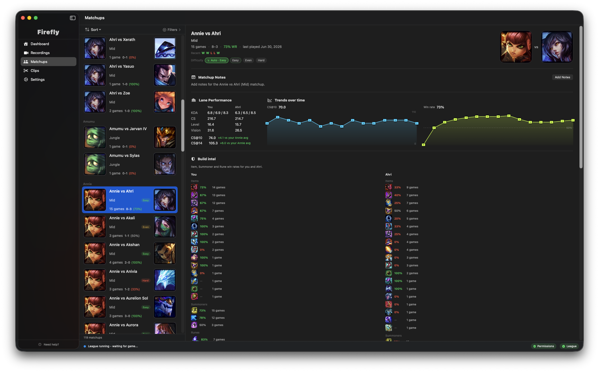Image resolution: width=599 pixels, height=372 pixels.
Task: Click the Clips scissors icon
Action: point(26,70)
